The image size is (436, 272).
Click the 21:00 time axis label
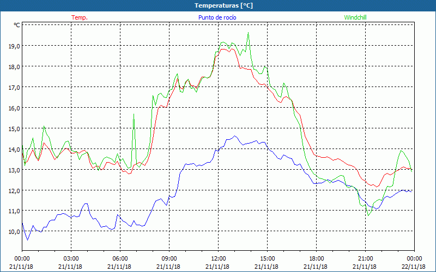pyautogui.click(x=365, y=258)
